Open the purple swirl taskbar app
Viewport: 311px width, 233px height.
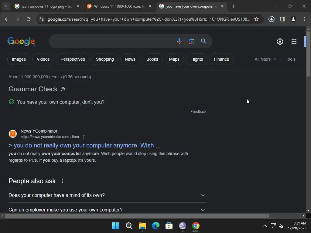pyautogui.click(x=182, y=226)
